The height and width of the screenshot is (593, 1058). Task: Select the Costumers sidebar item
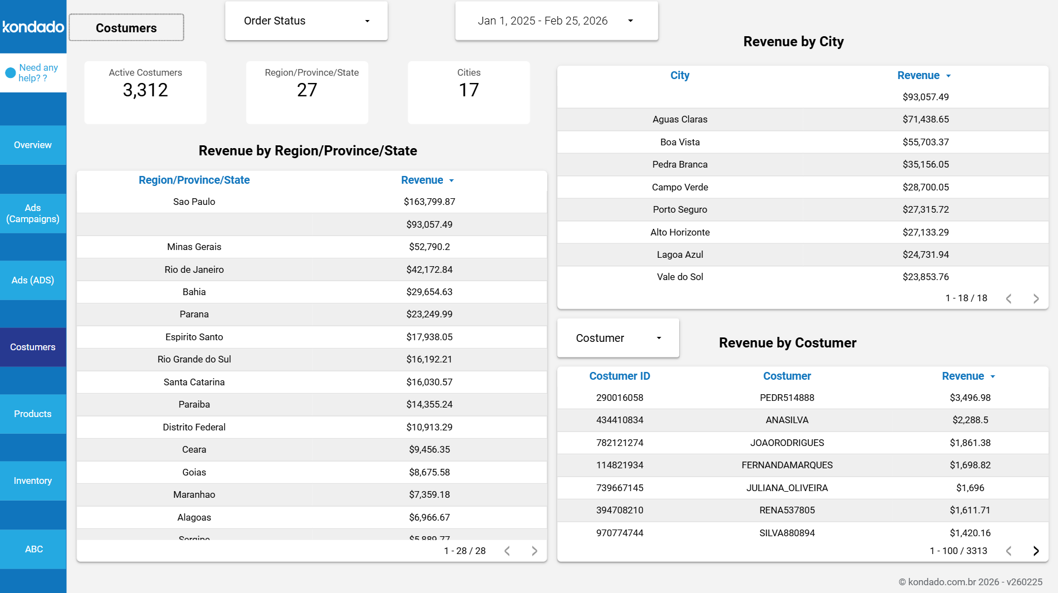pyautogui.click(x=33, y=347)
